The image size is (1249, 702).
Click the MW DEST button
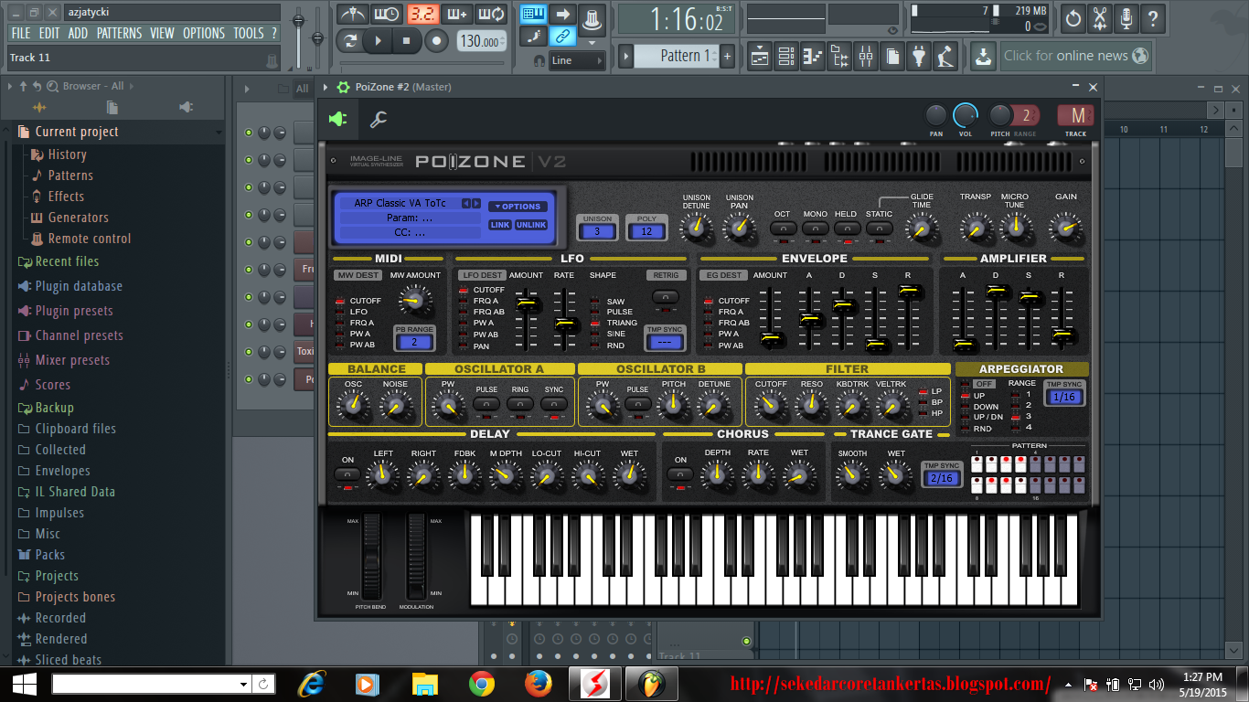pos(358,275)
